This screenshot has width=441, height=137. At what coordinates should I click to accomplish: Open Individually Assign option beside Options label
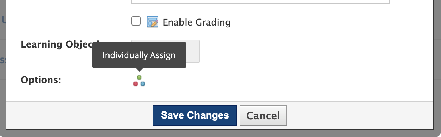139,81
